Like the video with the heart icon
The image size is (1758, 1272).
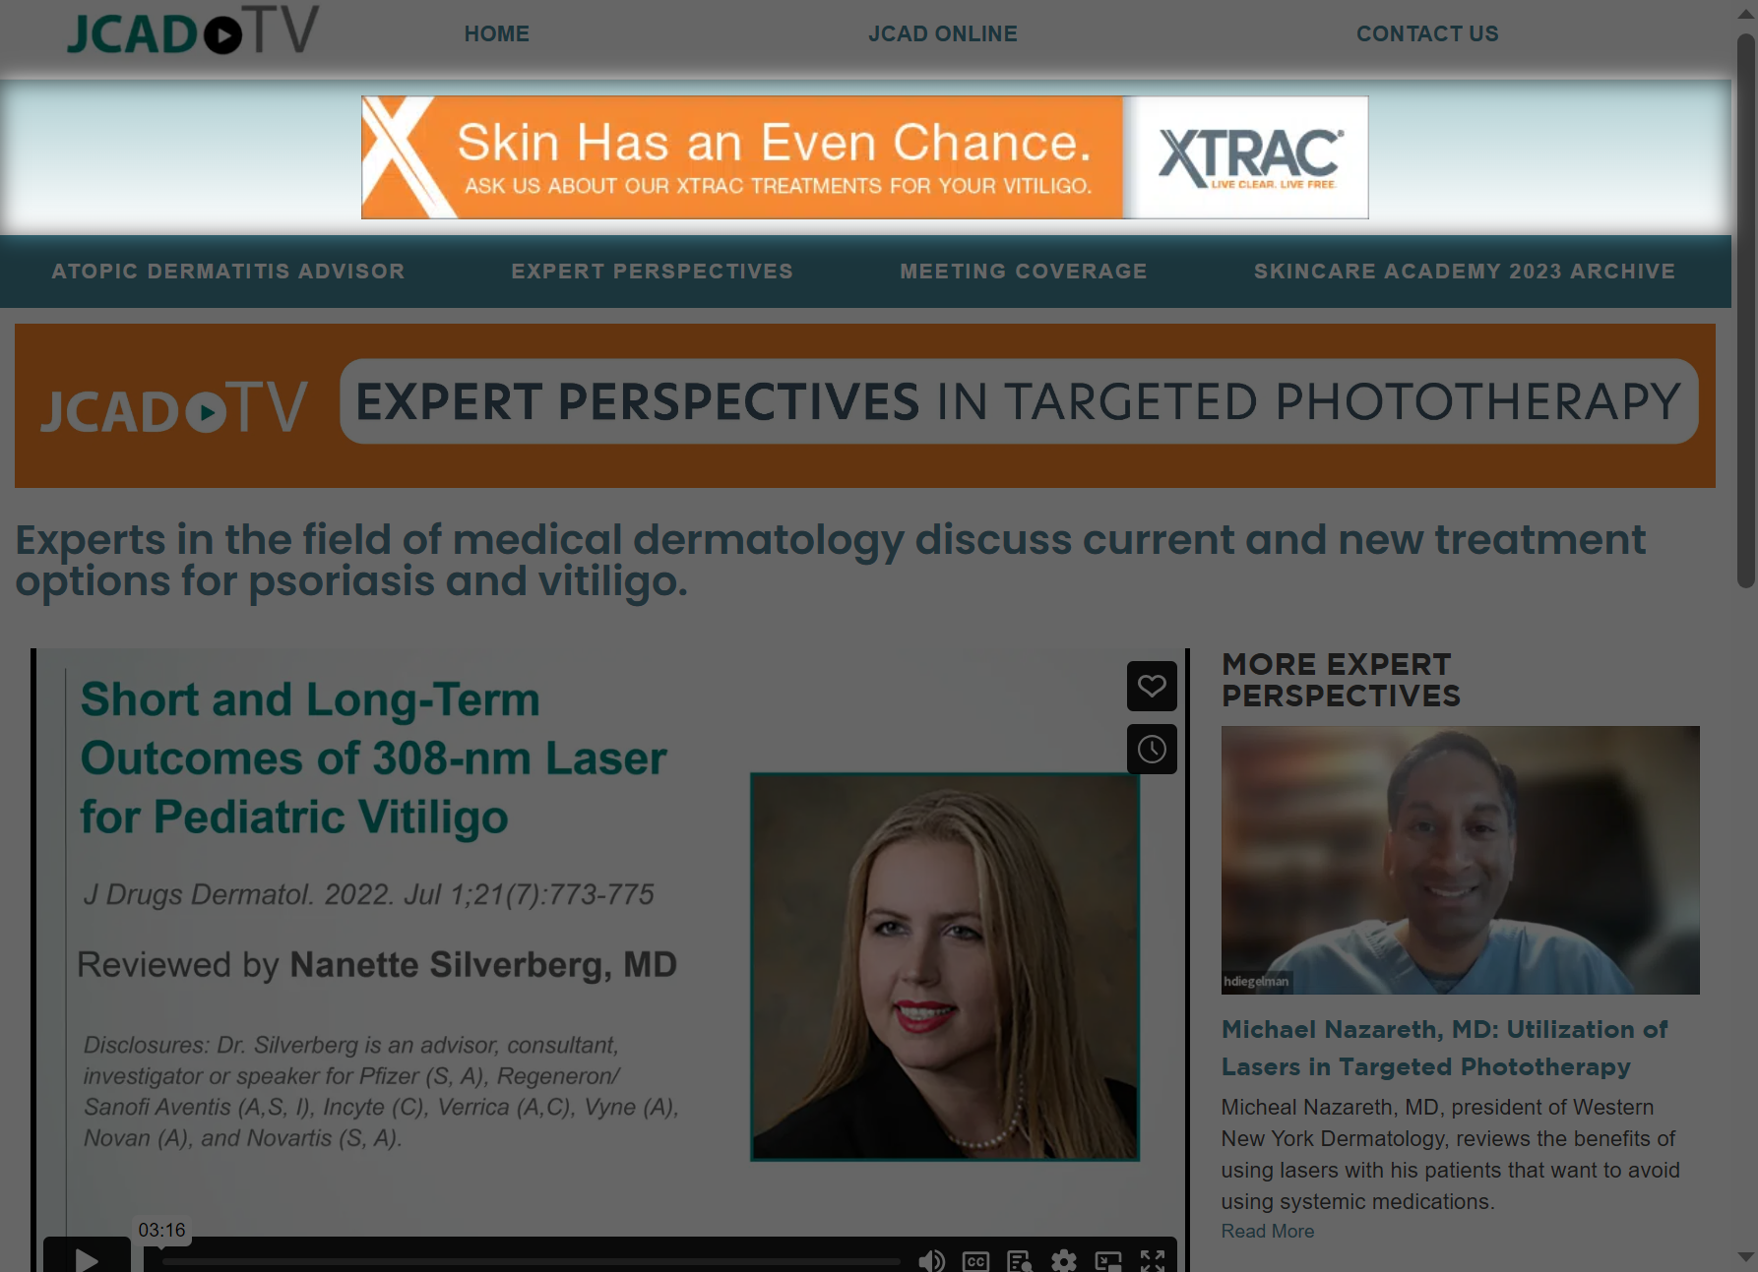tap(1152, 686)
